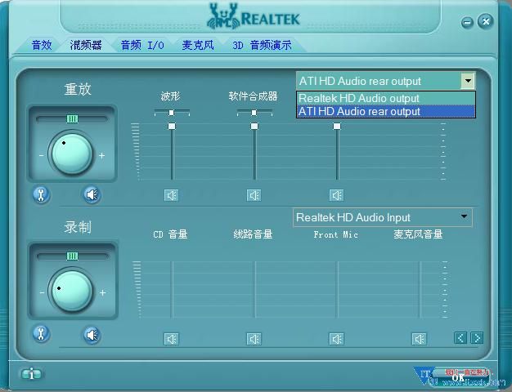Click the 波形 volume slider handle
This screenshot has width=512, height=392.
(172, 127)
